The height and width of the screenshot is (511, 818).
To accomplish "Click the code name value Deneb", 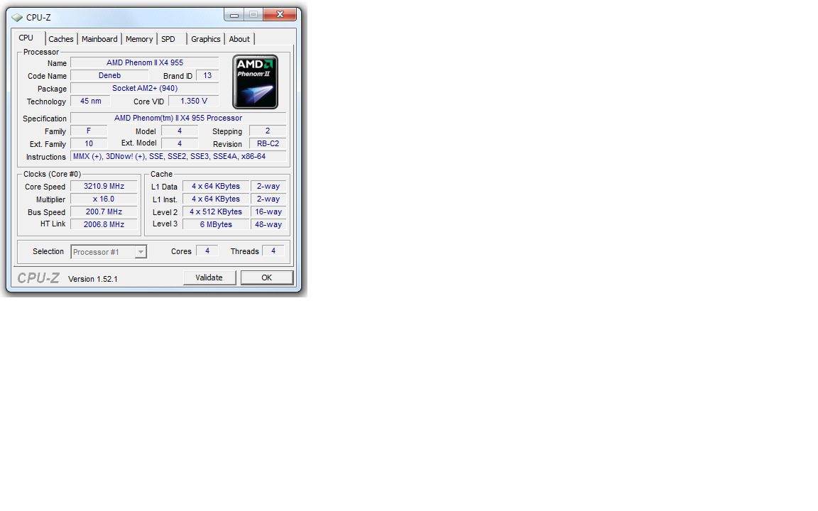I will (109, 76).
